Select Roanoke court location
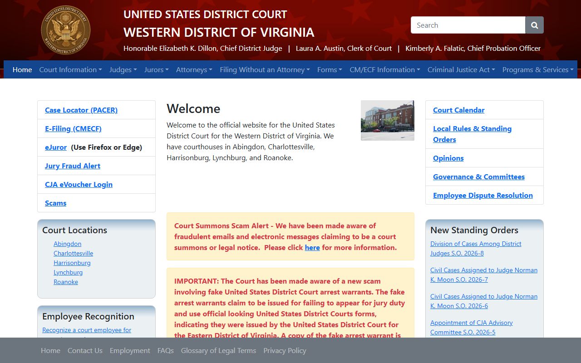Screen dimensions: 581x363 click(x=66, y=282)
